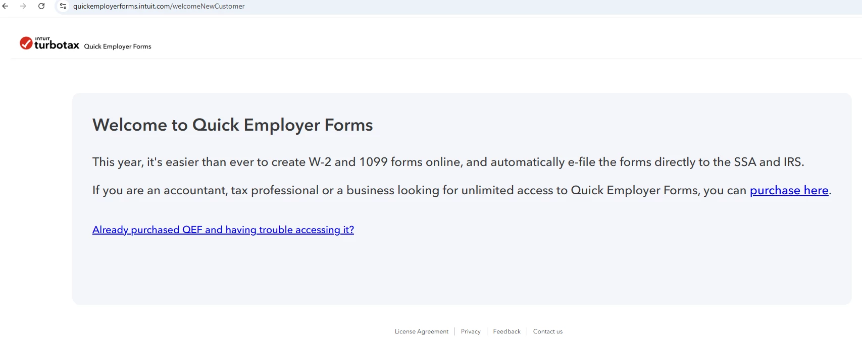Reload the page with the refresh icon
Screen dimensions: 862x337
pyautogui.click(x=41, y=6)
